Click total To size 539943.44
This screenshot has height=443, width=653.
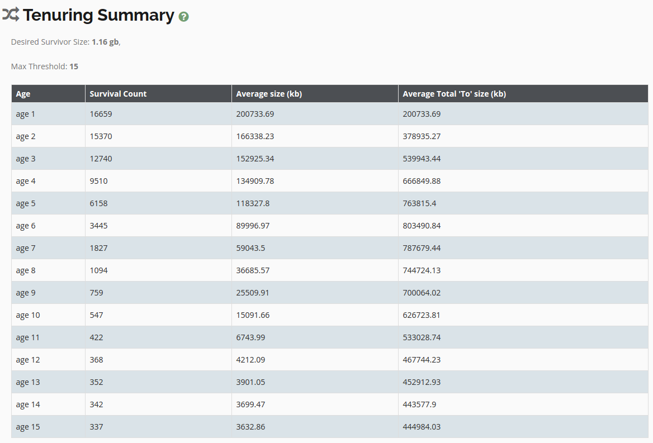click(422, 159)
